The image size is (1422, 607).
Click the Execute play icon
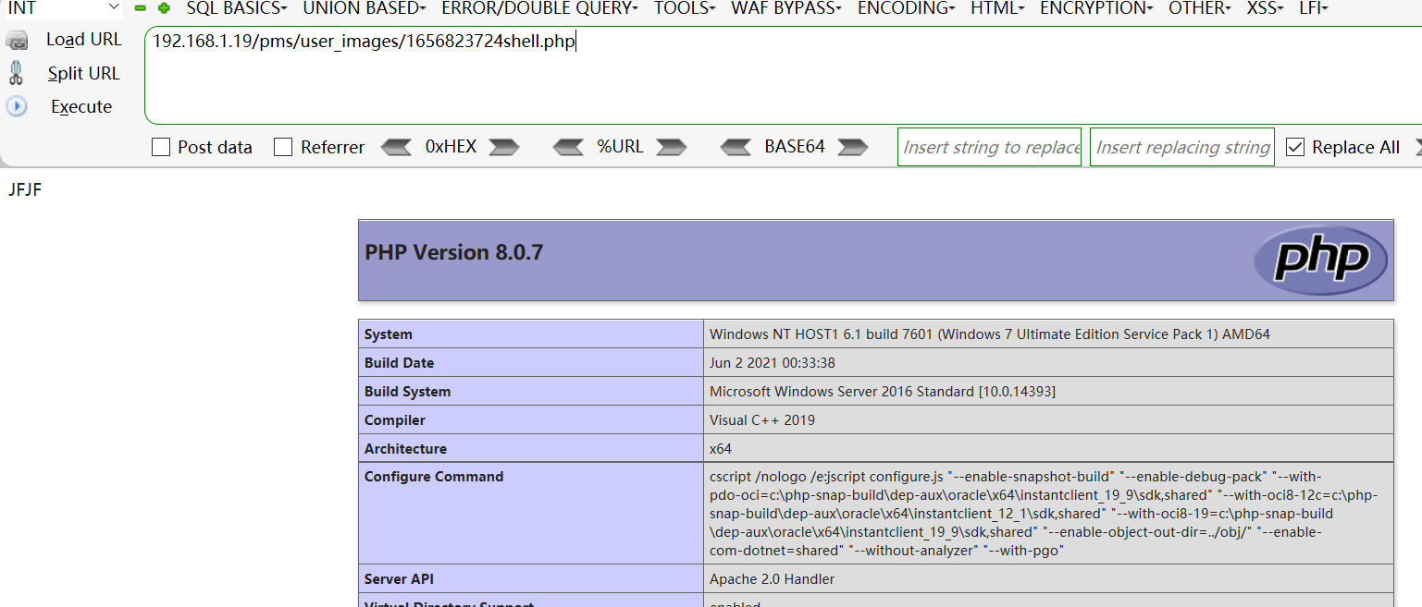[17, 106]
